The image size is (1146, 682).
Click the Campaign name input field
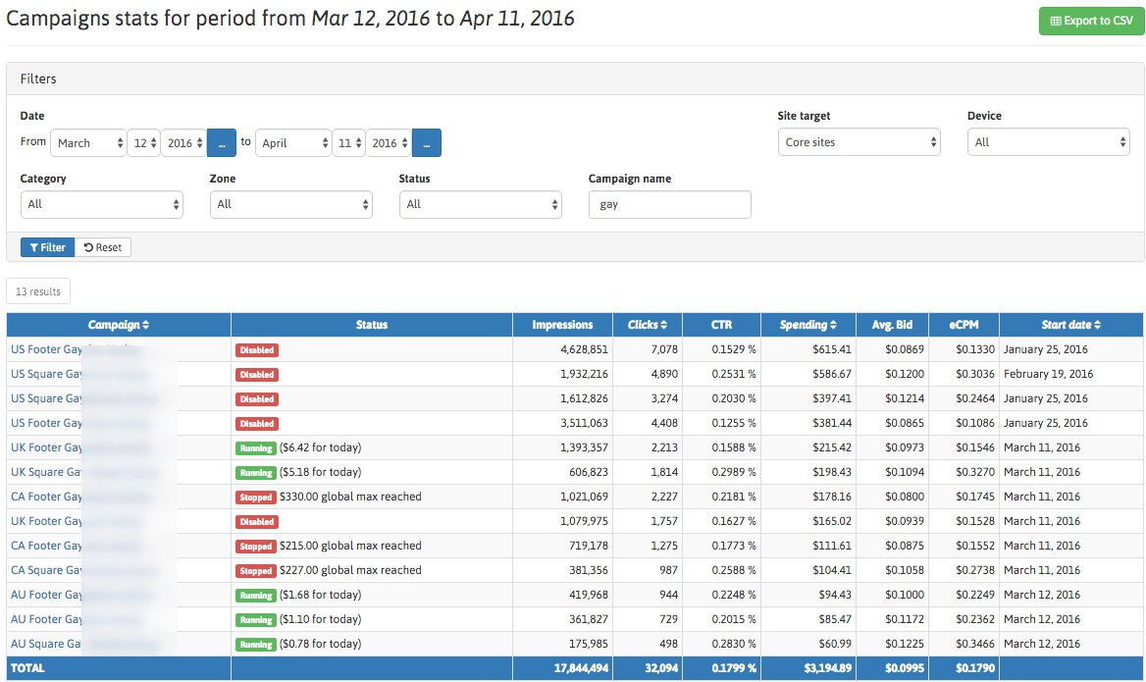pyautogui.click(x=669, y=204)
